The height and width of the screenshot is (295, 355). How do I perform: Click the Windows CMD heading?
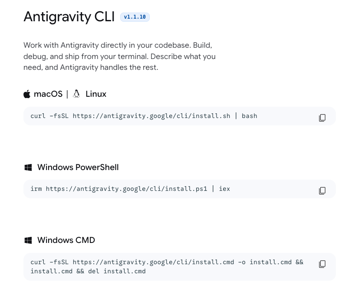66,240
